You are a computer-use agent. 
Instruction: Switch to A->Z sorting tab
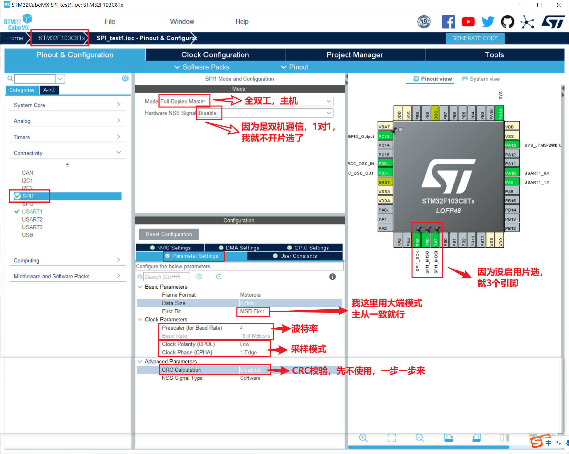coord(49,90)
